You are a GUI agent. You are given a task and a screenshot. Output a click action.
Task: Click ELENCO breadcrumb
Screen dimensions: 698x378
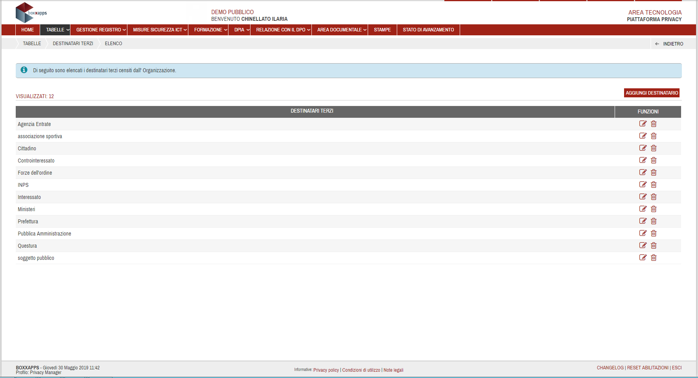coord(114,44)
